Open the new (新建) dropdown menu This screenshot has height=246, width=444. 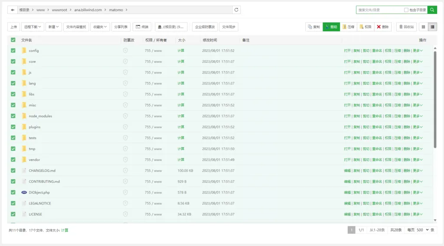pos(54,27)
